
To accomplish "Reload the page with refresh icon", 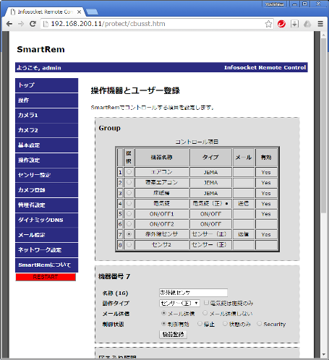I will (x=33, y=24).
